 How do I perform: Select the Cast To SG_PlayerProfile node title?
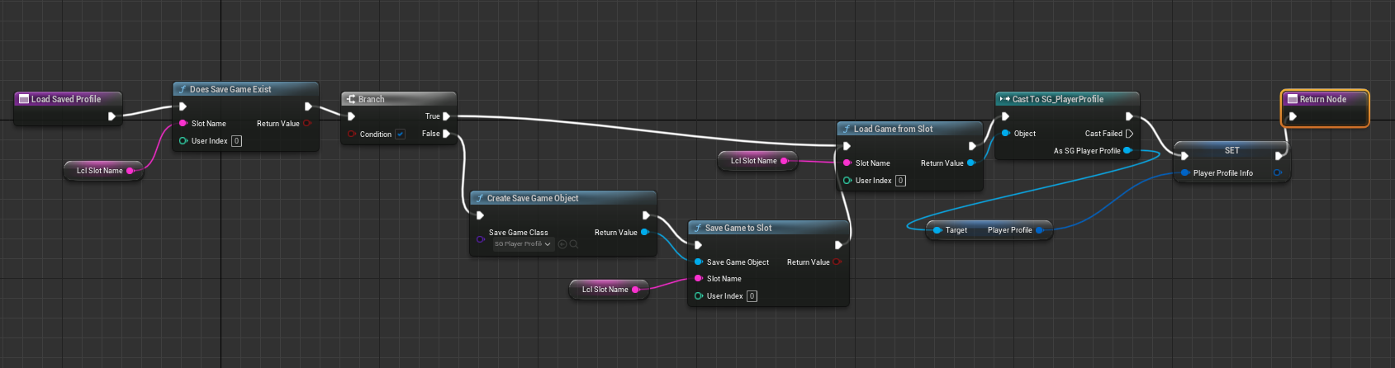tap(1058, 99)
